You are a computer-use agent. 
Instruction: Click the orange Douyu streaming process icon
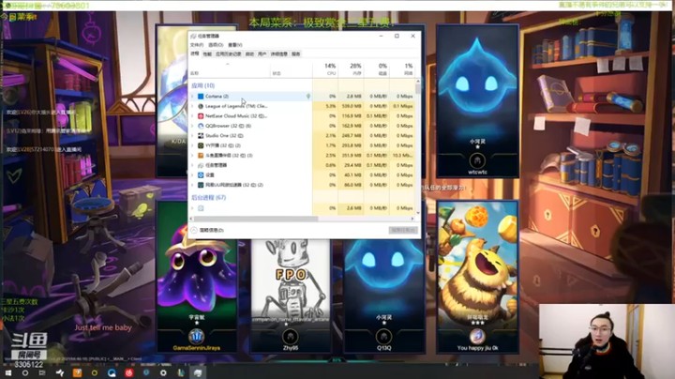(x=201, y=156)
